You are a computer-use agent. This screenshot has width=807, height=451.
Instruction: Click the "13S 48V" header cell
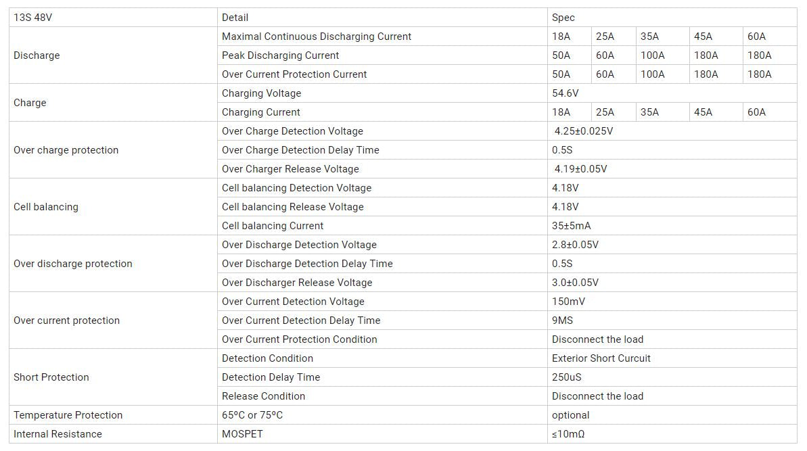(x=32, y=18)
